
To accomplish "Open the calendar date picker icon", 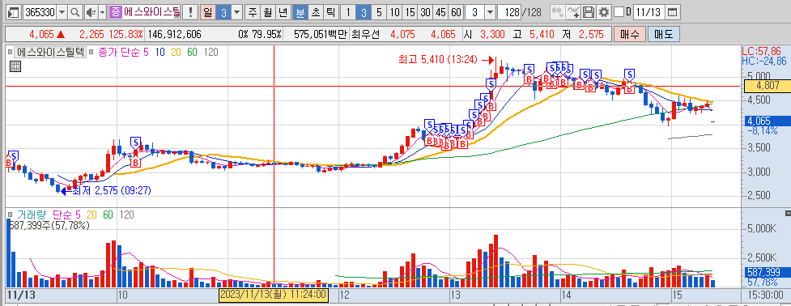I will pos(673,12).
